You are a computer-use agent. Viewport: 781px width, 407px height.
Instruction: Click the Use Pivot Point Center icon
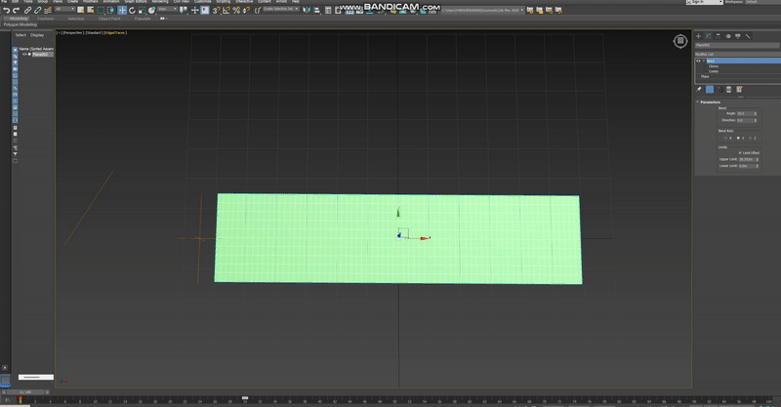tap(184, 10)
